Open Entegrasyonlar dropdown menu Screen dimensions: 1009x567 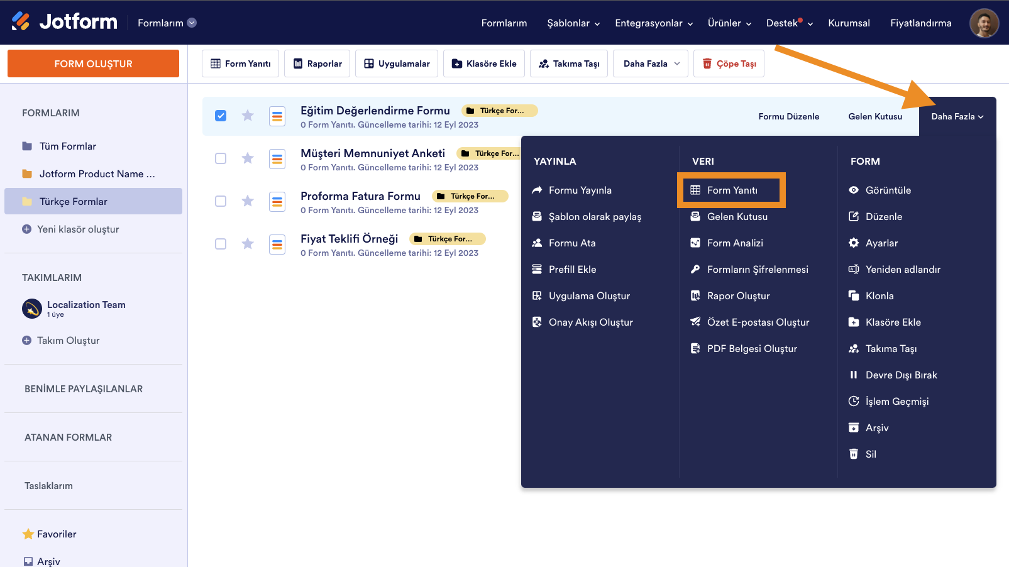(x=654, y=23)
